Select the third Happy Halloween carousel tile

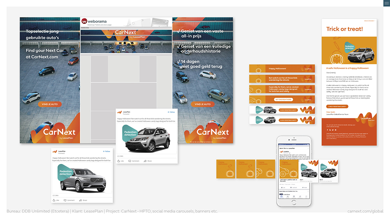pyautogui.click(x=265, y=169)
